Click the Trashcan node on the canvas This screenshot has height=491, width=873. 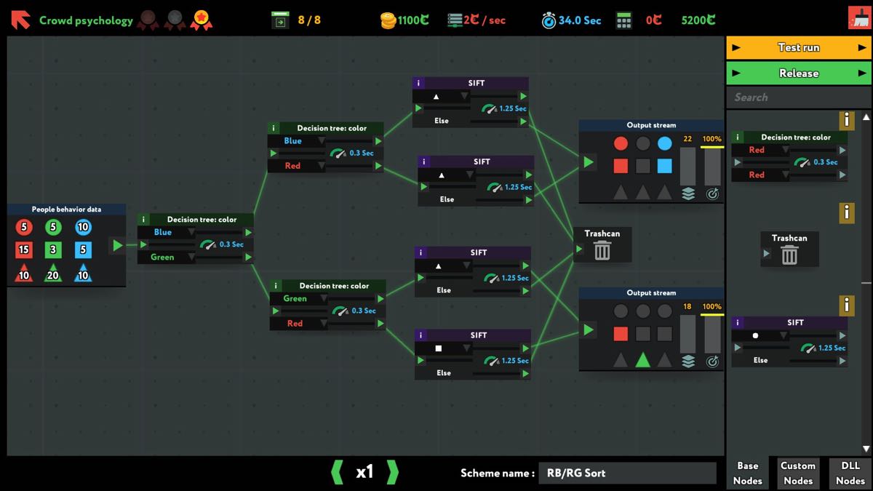click(x=602, y=244)
